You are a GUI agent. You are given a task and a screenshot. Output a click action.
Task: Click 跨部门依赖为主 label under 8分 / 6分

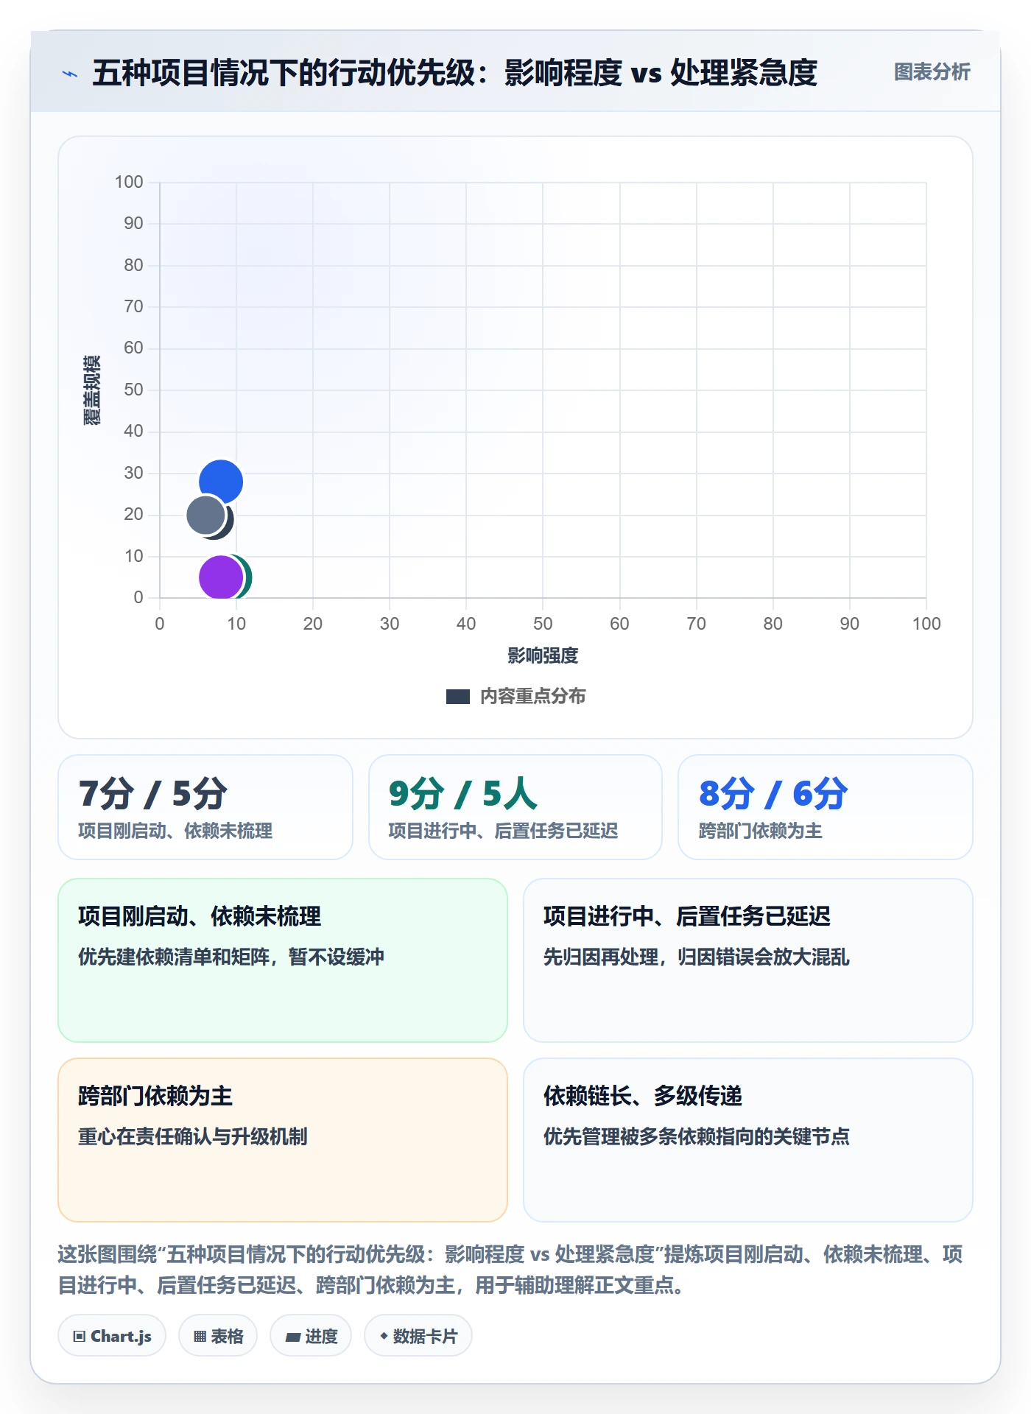[760, 831]
